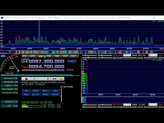Screen dimensions: 164x123
Task: Stop playback with the square stop button
Action: 48,79
